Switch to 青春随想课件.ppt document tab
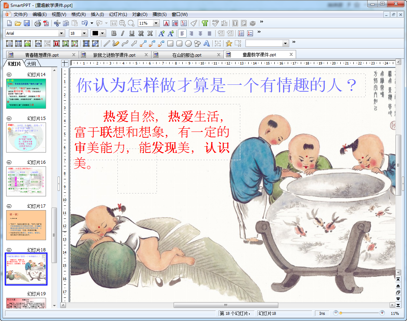The image size is (407, 321). click(42, 55)
